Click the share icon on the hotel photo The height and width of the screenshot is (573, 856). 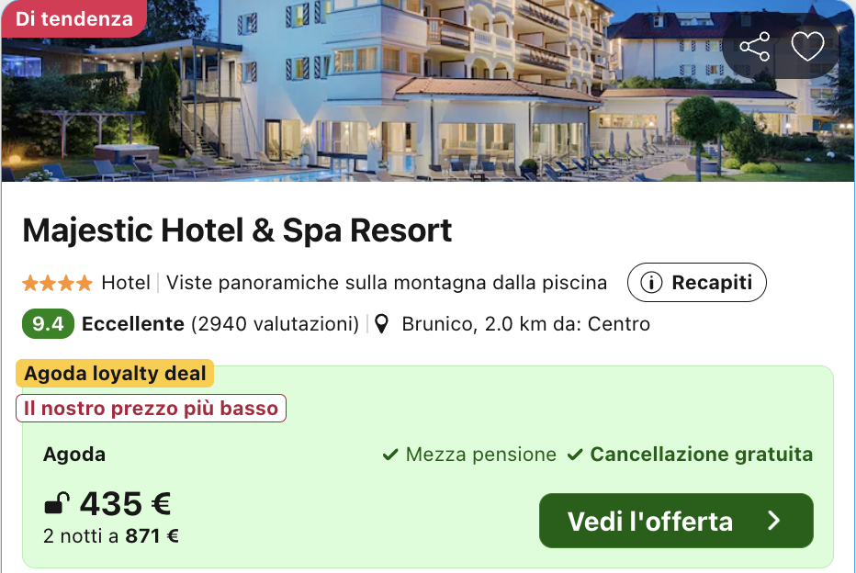pyautogui.click(x=754, y=47)
